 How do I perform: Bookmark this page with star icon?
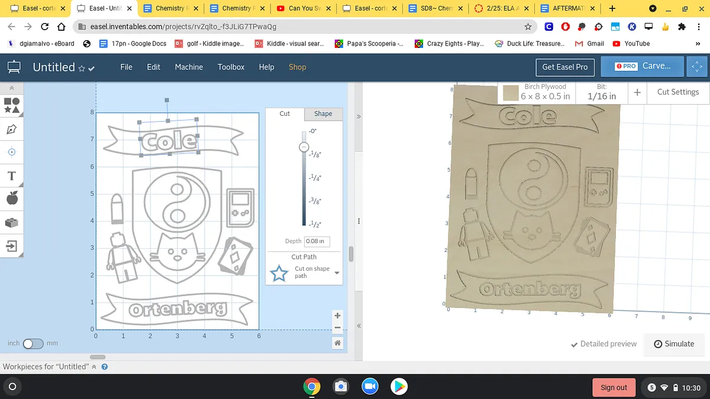pyautogui.click(x=528, y=27)
